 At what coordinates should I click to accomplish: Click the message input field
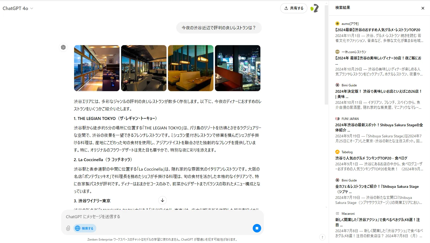click(162, 217)
